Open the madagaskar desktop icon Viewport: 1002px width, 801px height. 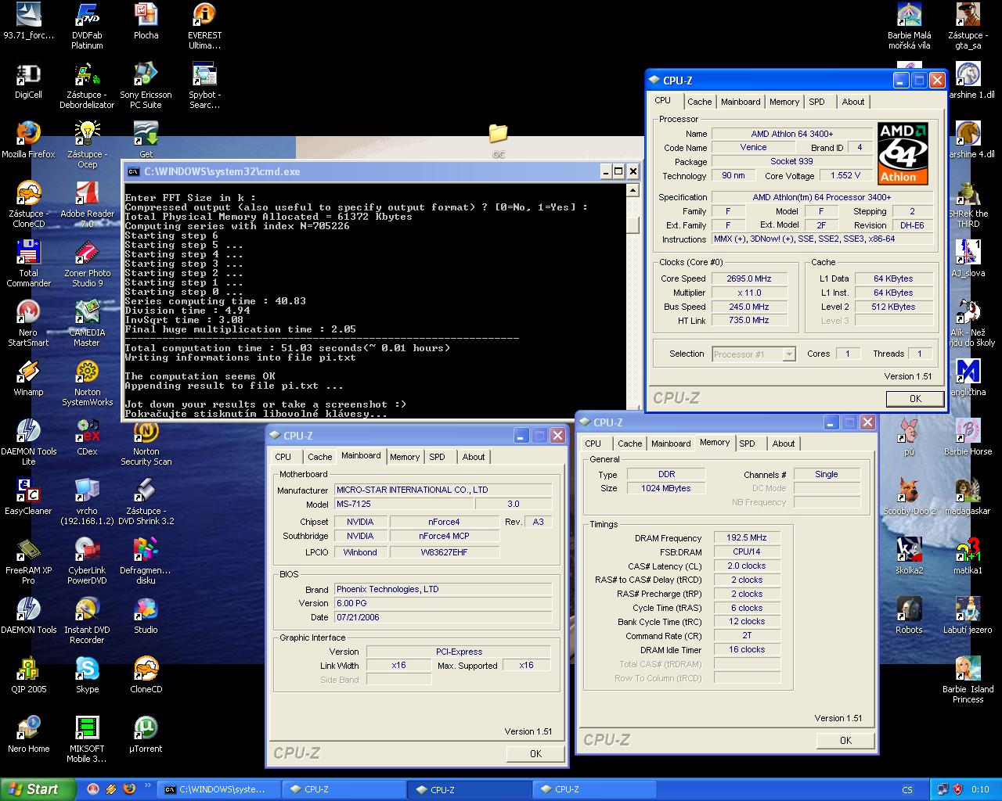point(968,497)
